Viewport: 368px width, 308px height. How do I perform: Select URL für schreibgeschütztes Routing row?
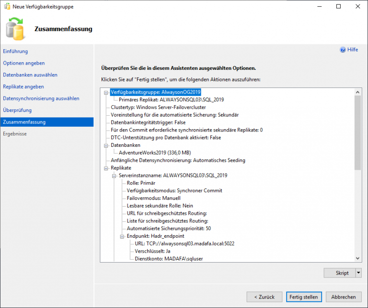(x=167, y=213)
